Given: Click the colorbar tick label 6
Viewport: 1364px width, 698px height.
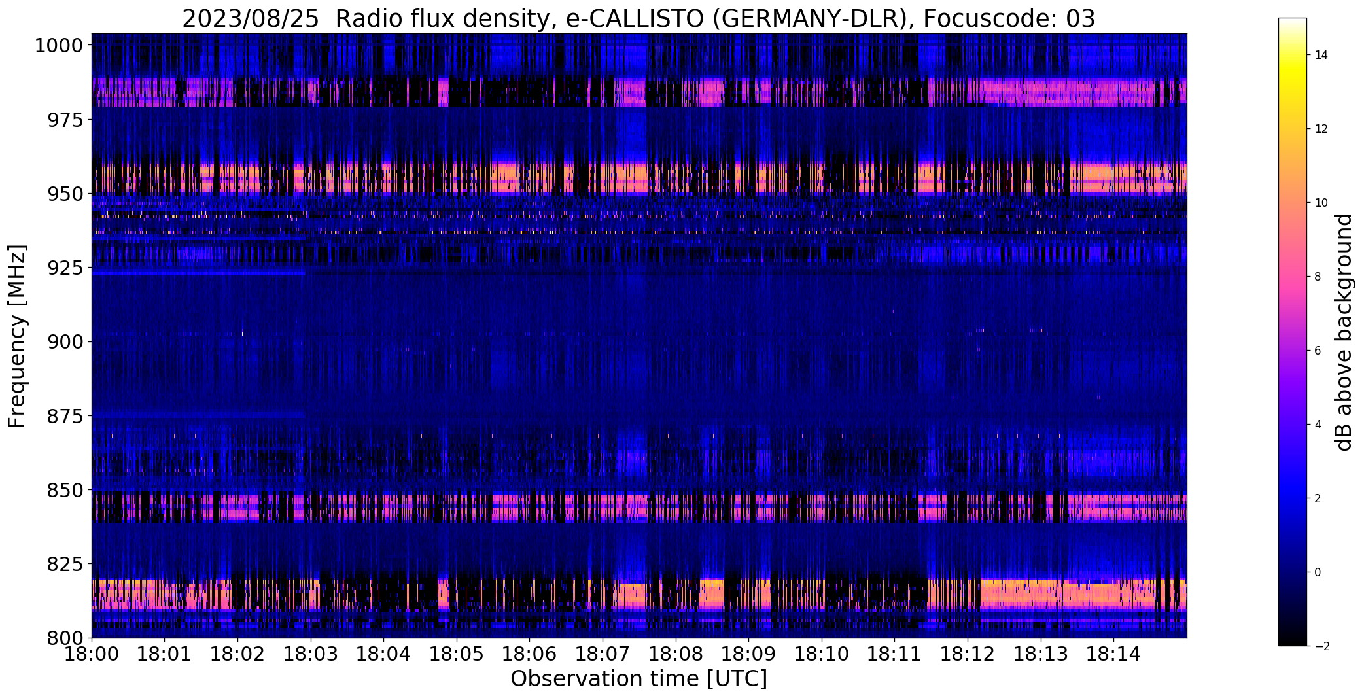Looking at the screenshot, I should point(1318,351).
